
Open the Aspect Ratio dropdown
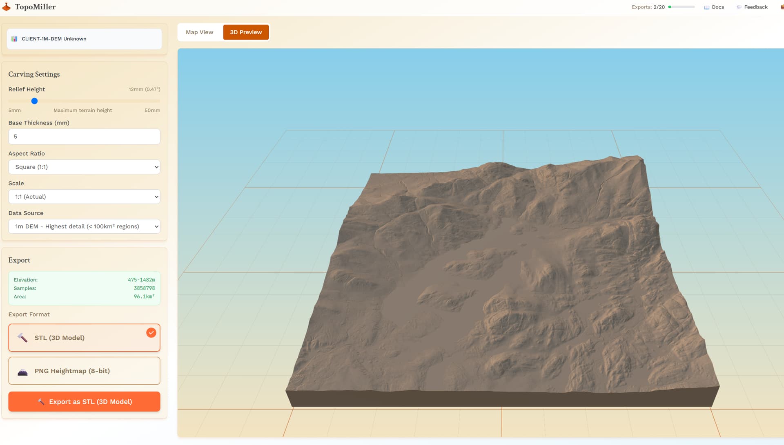click(x=84, y=167)
